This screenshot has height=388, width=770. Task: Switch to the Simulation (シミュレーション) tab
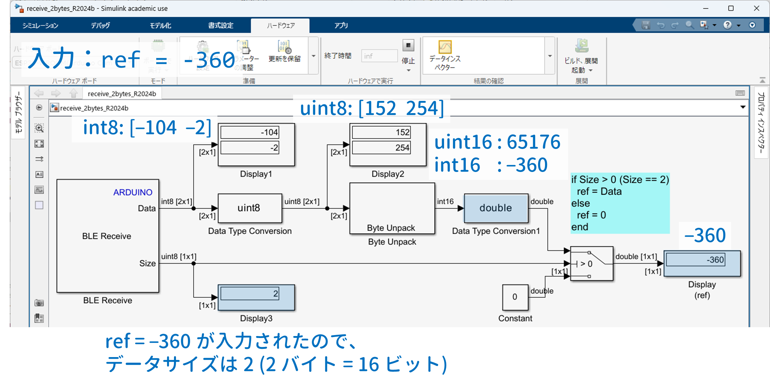pos(40,25)
